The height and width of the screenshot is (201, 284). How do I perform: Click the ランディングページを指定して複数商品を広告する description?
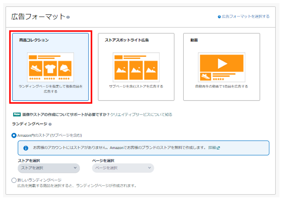coord(51,89)
